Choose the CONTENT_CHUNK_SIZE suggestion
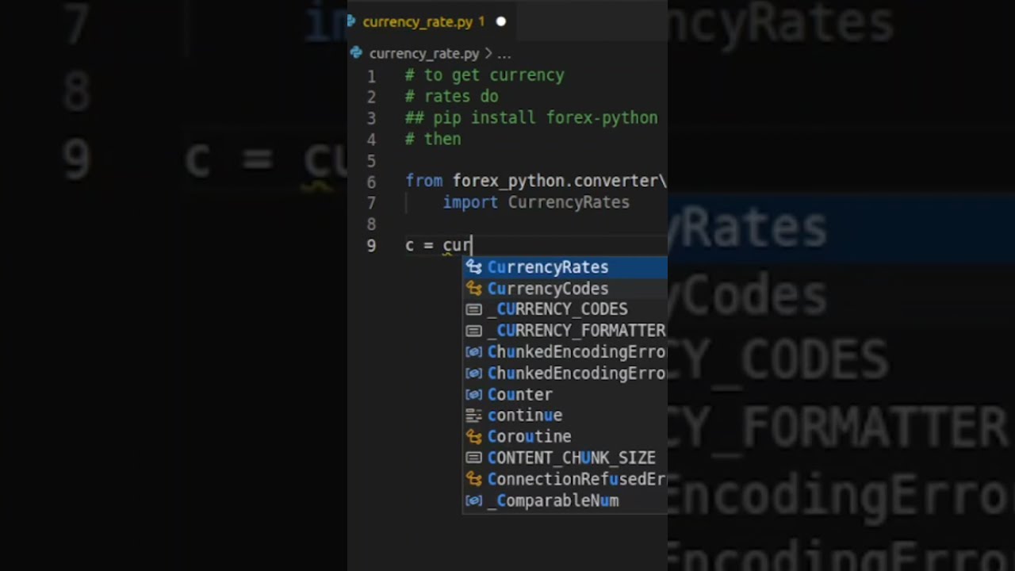The height and width of the screenshot is (571, 1015). tap(565, 458)
